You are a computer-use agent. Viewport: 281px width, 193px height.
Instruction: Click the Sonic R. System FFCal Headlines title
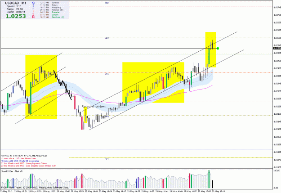[24, 156]
